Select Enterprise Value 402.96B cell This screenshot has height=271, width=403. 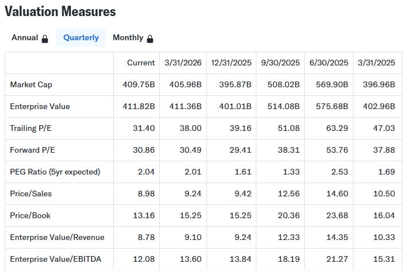379,106
